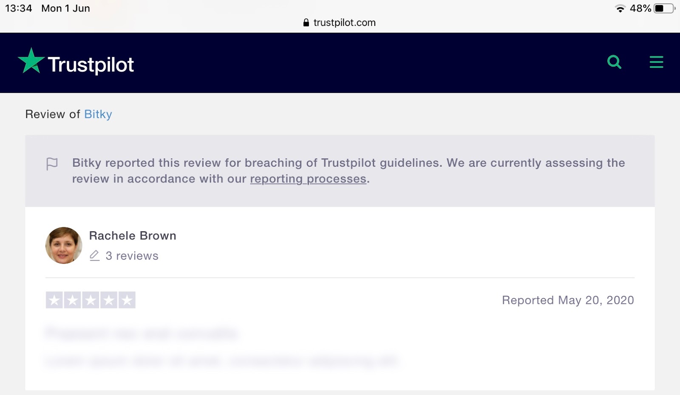This screenshot has height=395, width=680.
Task: Open the Trustpilot search icon
Action: (614, 62)
